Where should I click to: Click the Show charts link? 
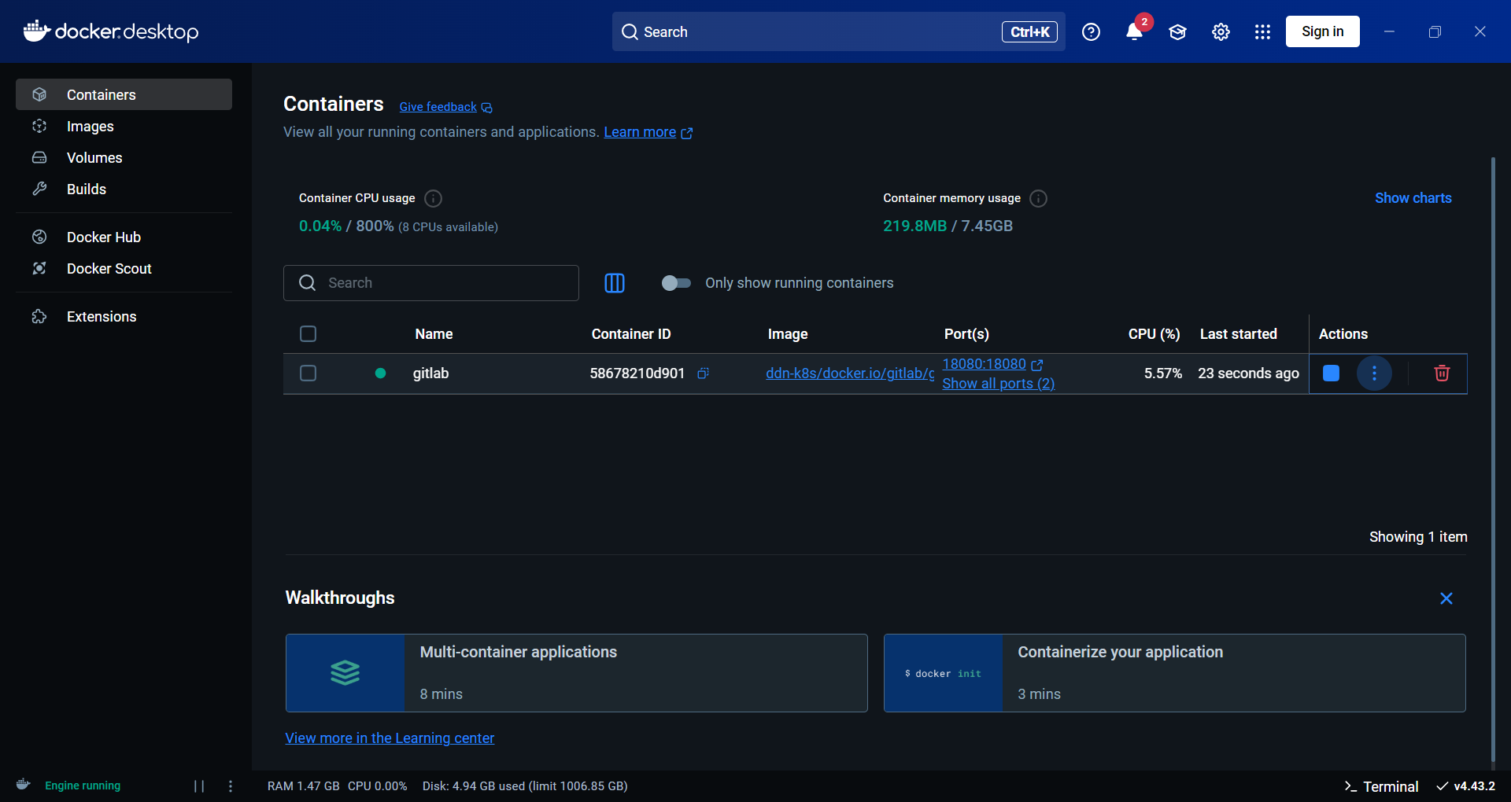coord(1413,198)
